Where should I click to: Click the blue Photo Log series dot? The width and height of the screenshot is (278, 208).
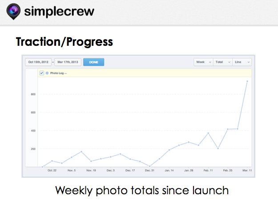coord(47,73)
